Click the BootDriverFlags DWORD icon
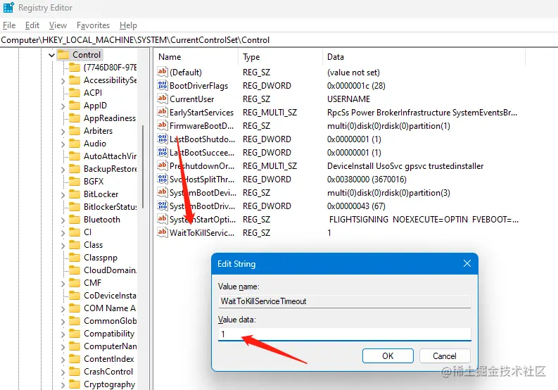 (x=163, y=85)
